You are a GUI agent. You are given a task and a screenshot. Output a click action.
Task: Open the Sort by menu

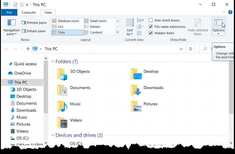(130, 27)
